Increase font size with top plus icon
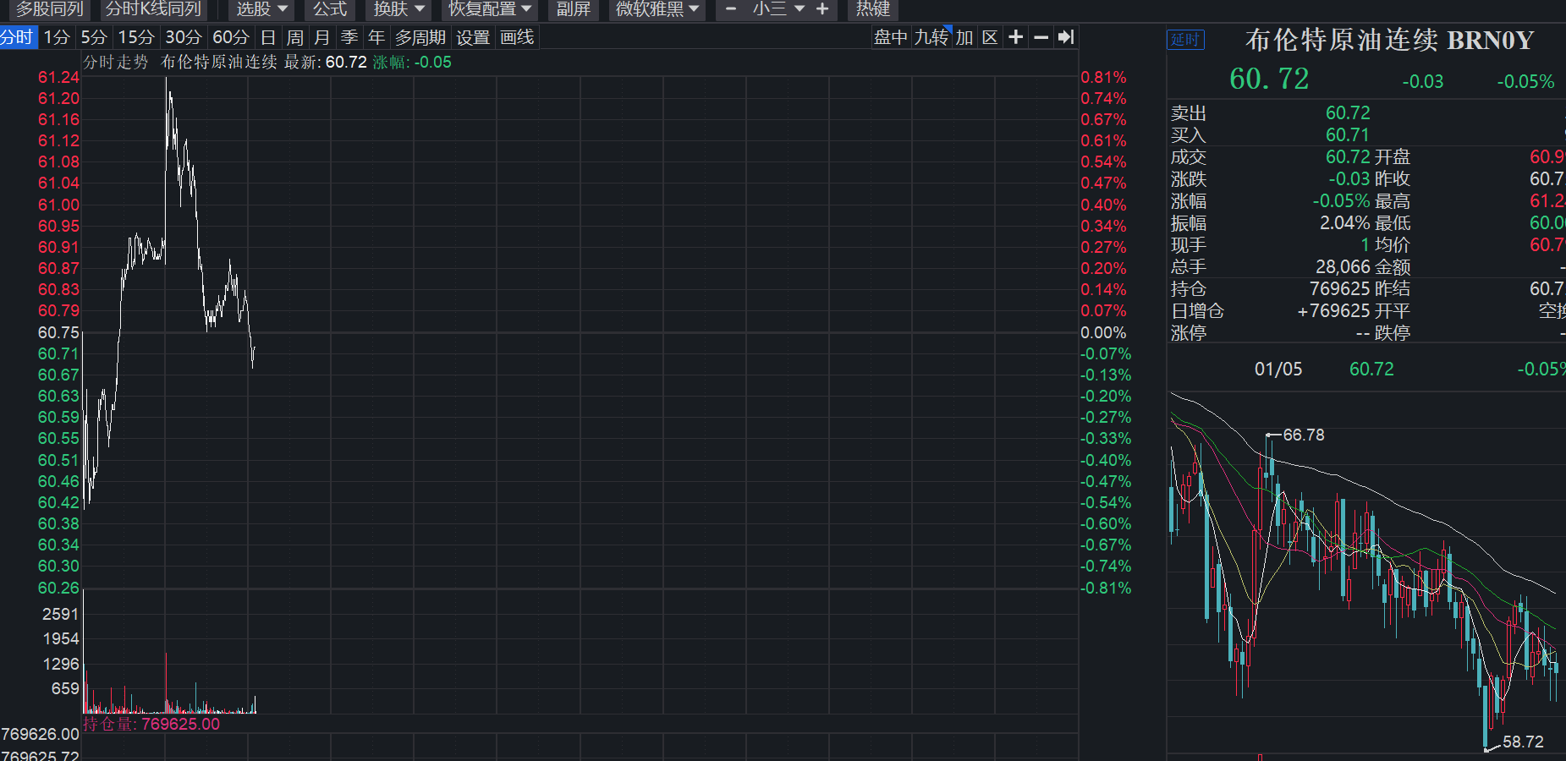 click(x=822, y=9)
